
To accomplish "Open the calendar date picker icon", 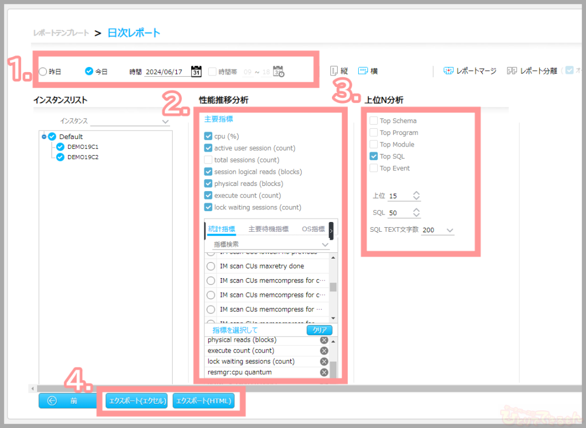I will coord(196,72).
